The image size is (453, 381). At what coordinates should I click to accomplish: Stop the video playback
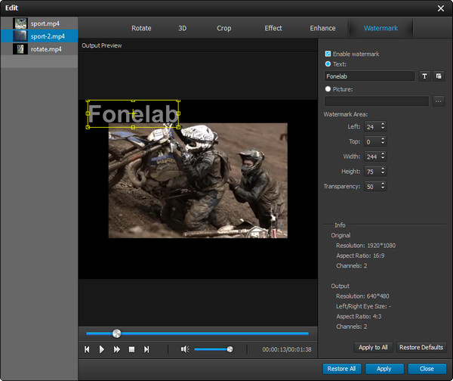pos(131,349)
